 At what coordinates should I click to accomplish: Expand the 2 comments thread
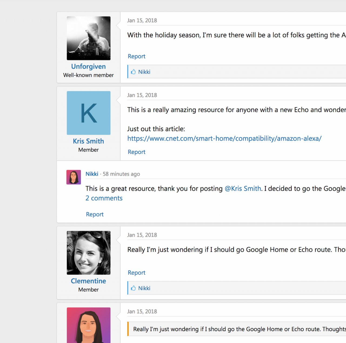pyautogui.click(x=104, y=198)
